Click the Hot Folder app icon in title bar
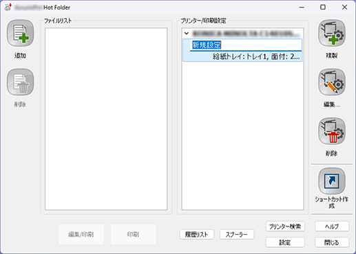The image size is (356, 254). pos(8,7)
